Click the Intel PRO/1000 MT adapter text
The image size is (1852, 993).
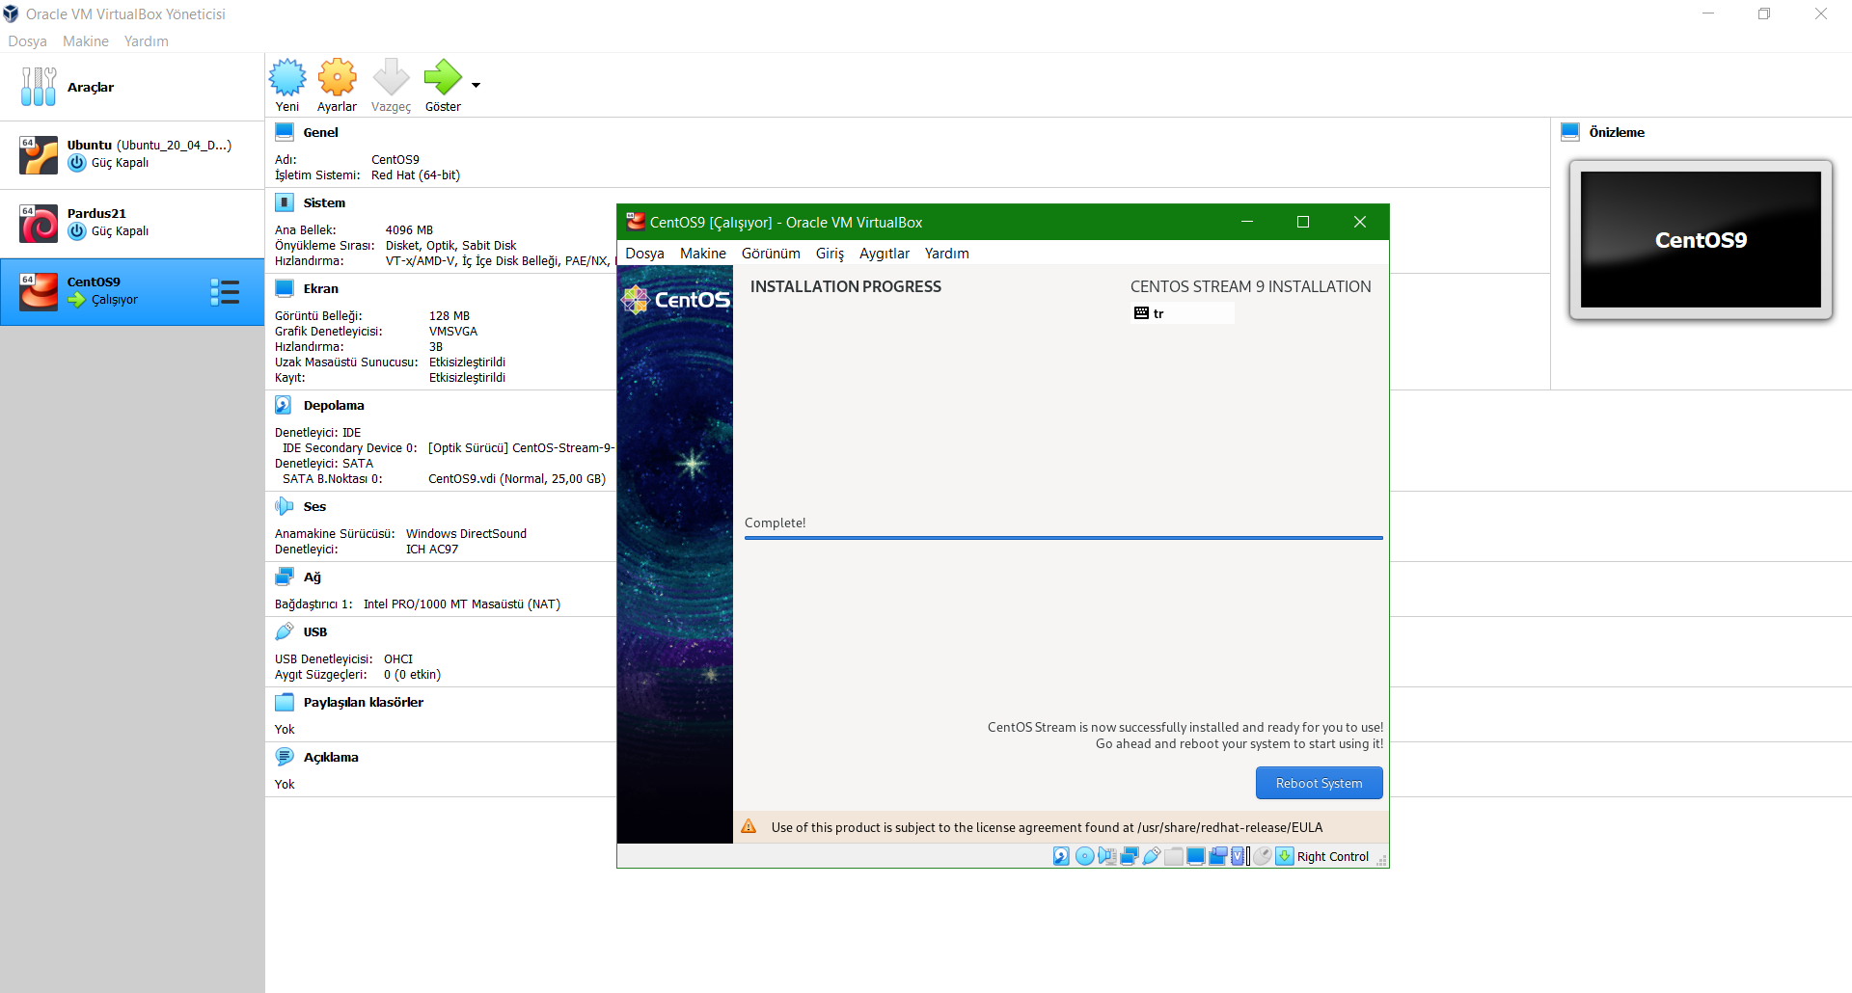pyautogui.click(x=461, y=604)
